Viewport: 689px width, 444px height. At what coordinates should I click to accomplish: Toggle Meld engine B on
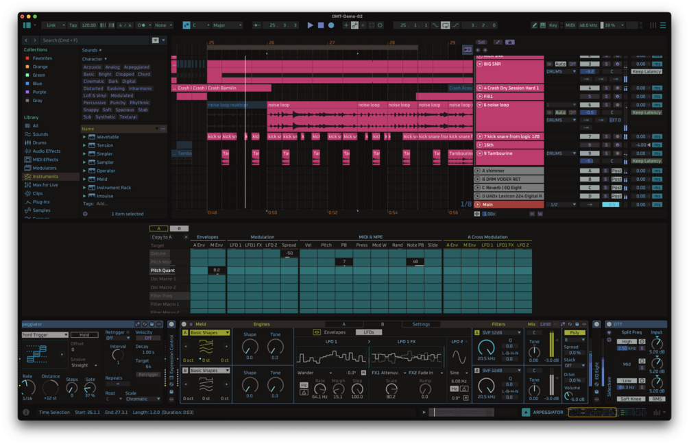coord(185,370)
